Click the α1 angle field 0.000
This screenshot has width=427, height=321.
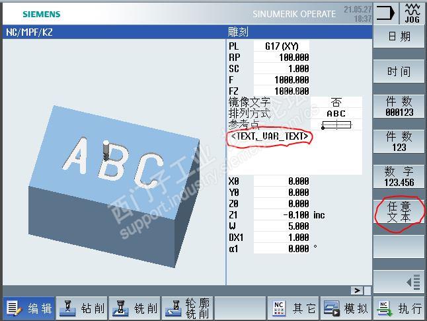pos(282,248)
